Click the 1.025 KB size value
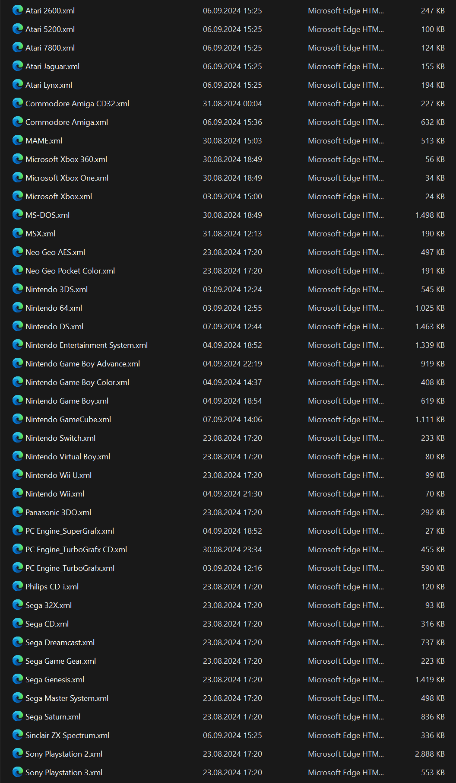456x783 pixels. (x=430, y=308)
